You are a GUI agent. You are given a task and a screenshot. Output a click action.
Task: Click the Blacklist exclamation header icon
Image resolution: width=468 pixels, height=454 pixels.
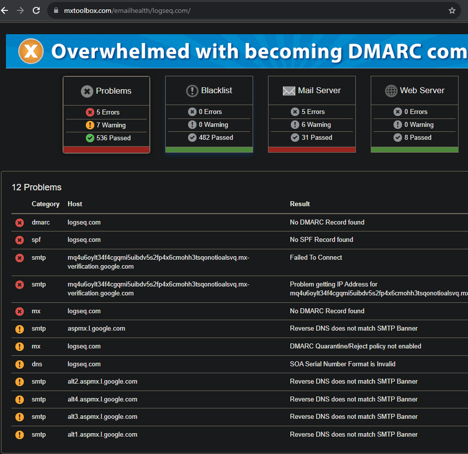pyautogui.click(x=192, y=91)
